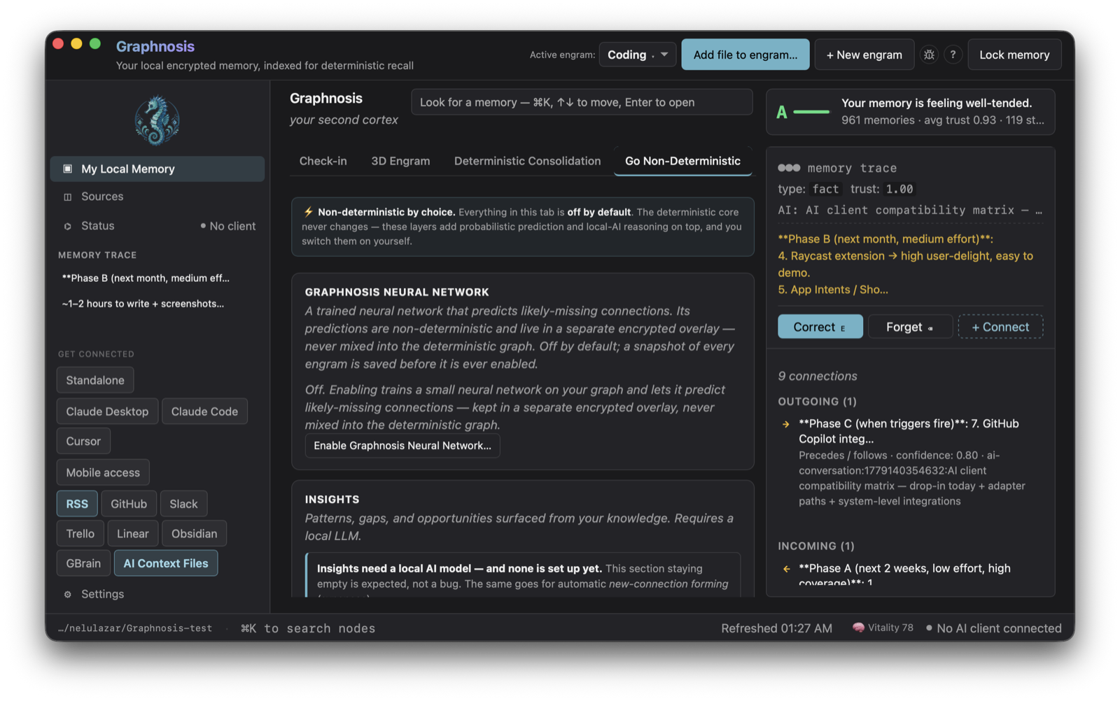This screenshot has height=701, width=1120.
Task: Click the ⌘K to search nodes hint
Action: click(308, 628)
